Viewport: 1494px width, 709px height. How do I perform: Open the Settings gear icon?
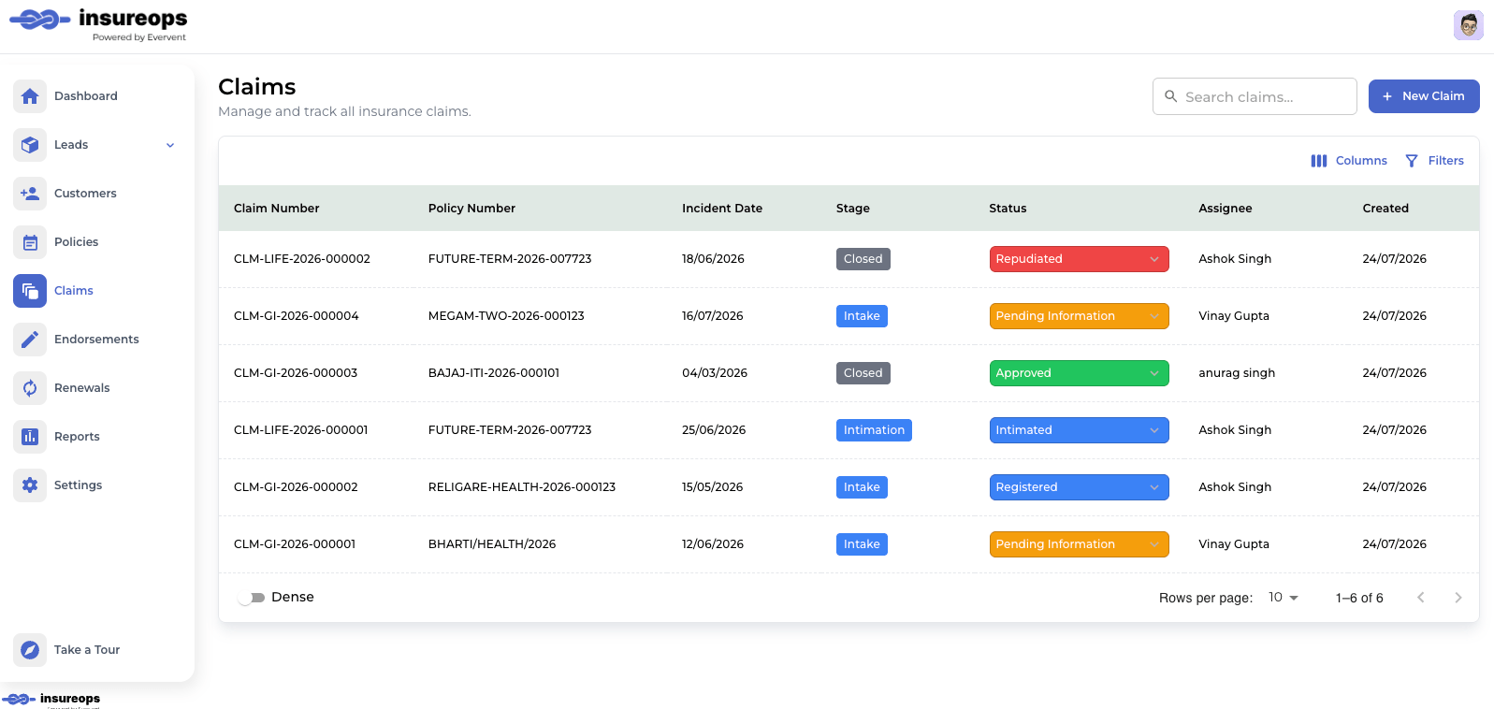click(x=30, y=485)
